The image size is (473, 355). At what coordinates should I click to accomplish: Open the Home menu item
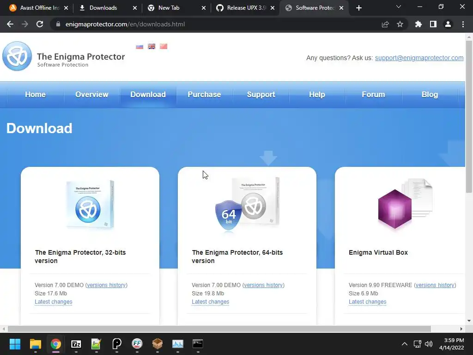click(35, 94)
